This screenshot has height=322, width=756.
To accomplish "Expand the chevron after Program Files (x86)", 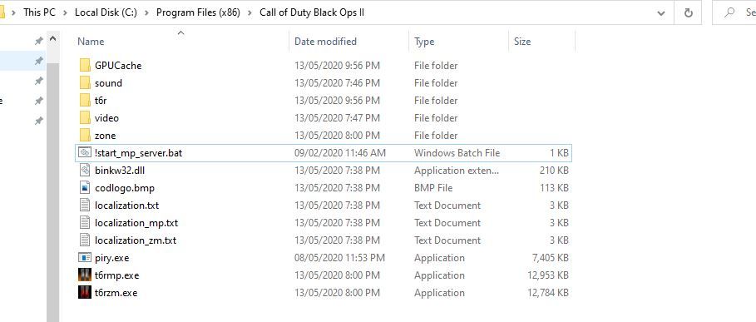I will (x=250, y=12).
